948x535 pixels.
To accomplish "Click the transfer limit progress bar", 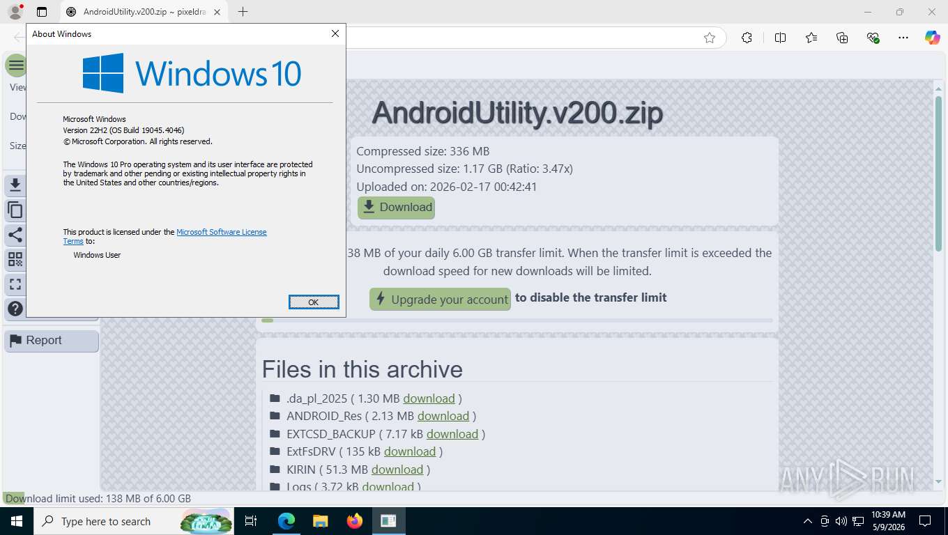I will click(517, 320).
